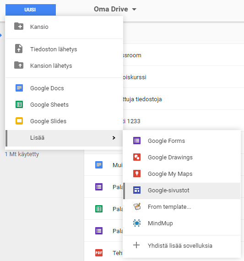Click the green Sheets file icon in list

(99, 209)
